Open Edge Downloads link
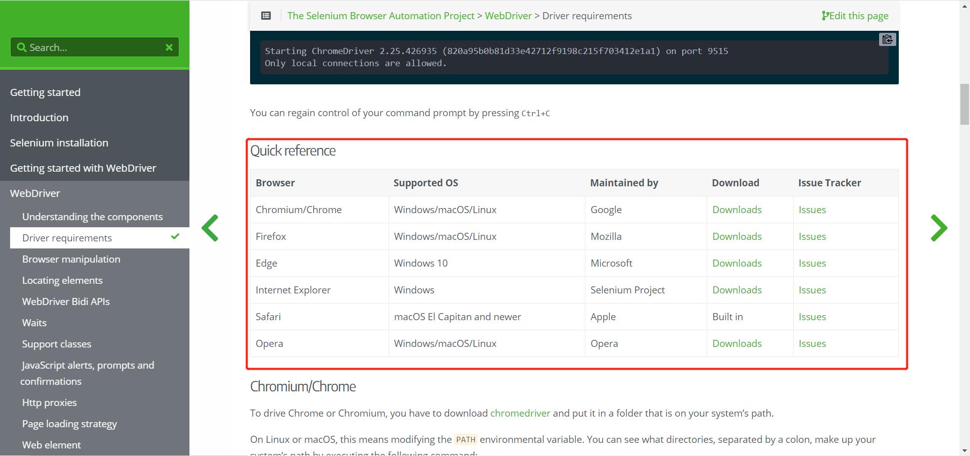970x456 pixels. tap(737, 263)
